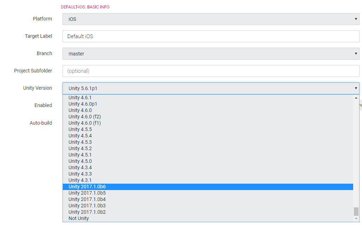Click the Target Label input field
The height and width of the screenshot is (225, 362).
click(x=211, y=36)
